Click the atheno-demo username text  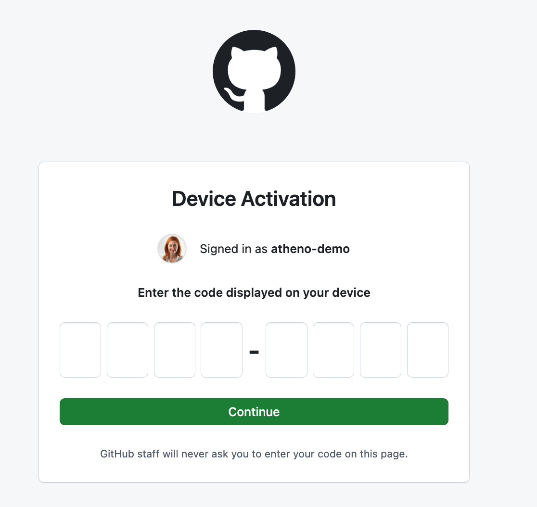point(310,249)
